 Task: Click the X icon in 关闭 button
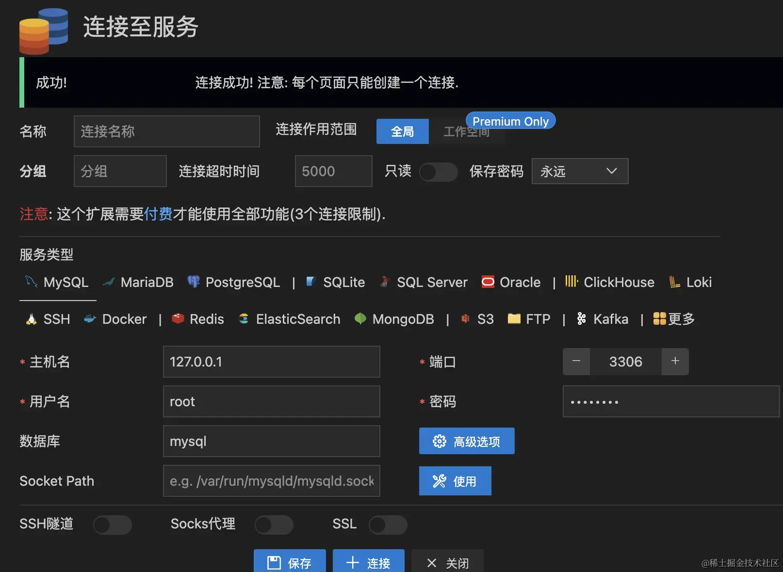pos(431,563)
